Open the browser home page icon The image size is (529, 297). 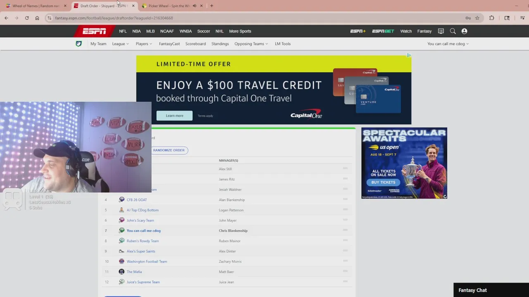[x=37, y=18]
